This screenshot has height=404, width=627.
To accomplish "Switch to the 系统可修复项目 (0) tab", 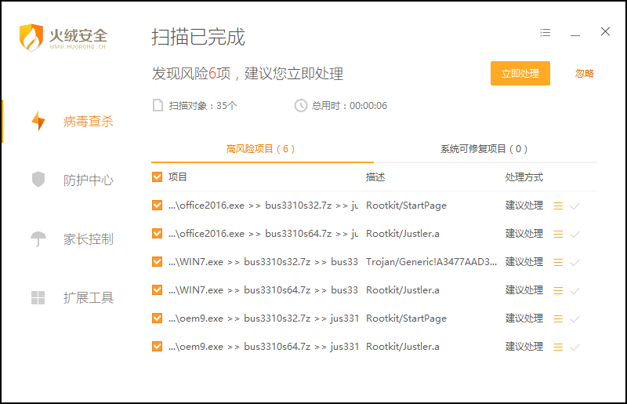I will click(x=484, y=148).
